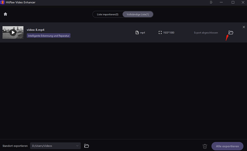Click the Export abgeschlossen status text
The width and height of the screenshot is (247, 151).
pyautogui.click(x=206, y=33)
